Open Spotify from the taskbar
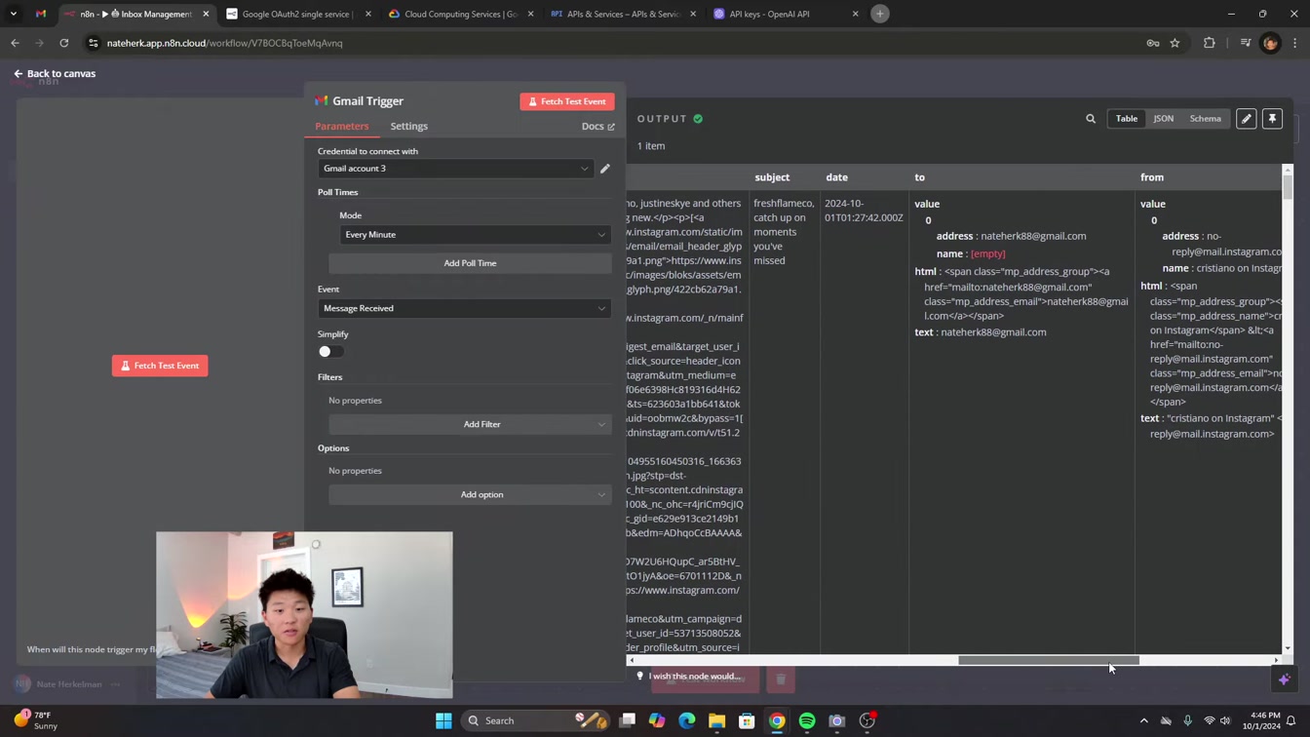1310x737 pixels. tap(807, 720)
